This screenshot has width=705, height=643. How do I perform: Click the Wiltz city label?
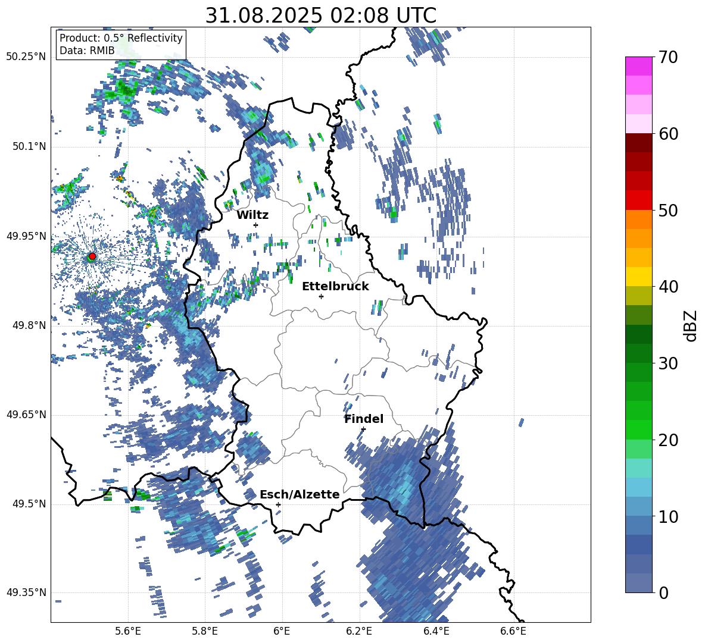tap(252, 215)
